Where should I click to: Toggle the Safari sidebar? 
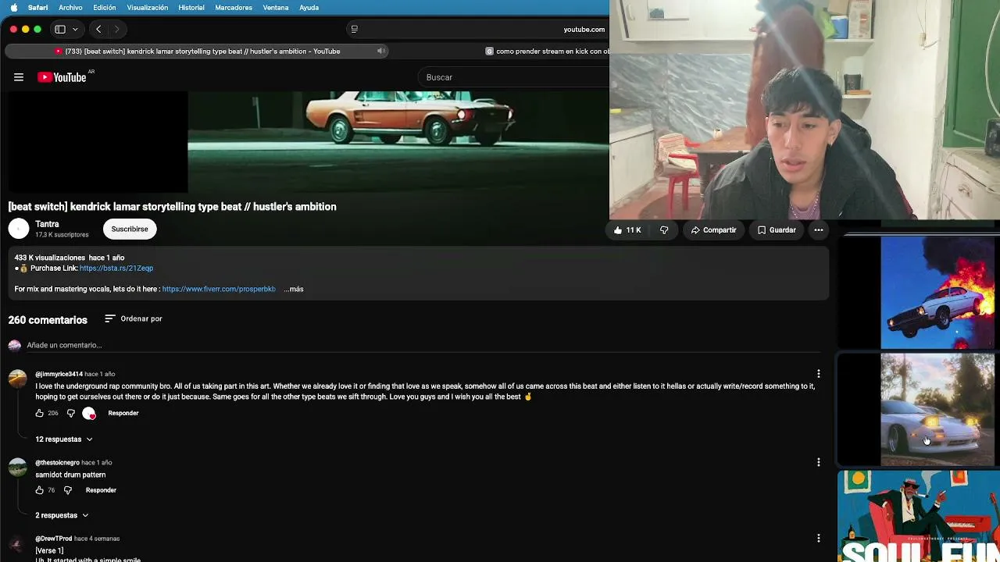coord(60,29)
